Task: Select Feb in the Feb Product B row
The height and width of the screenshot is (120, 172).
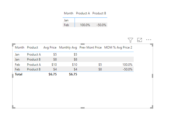Action: pyautogui.click(x=17, y=69)
